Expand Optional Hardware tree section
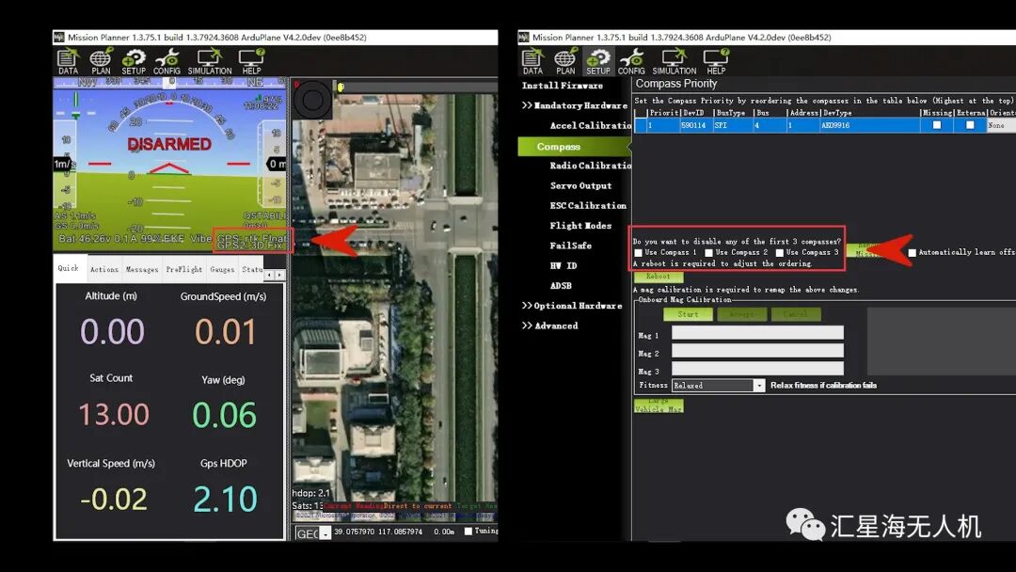The height and width of the screenshot is (572, 1016). [572, 306]
